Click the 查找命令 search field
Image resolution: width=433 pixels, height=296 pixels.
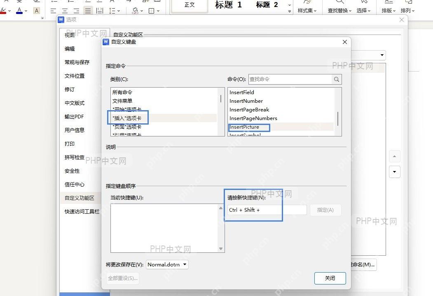(x=290, y=79)
